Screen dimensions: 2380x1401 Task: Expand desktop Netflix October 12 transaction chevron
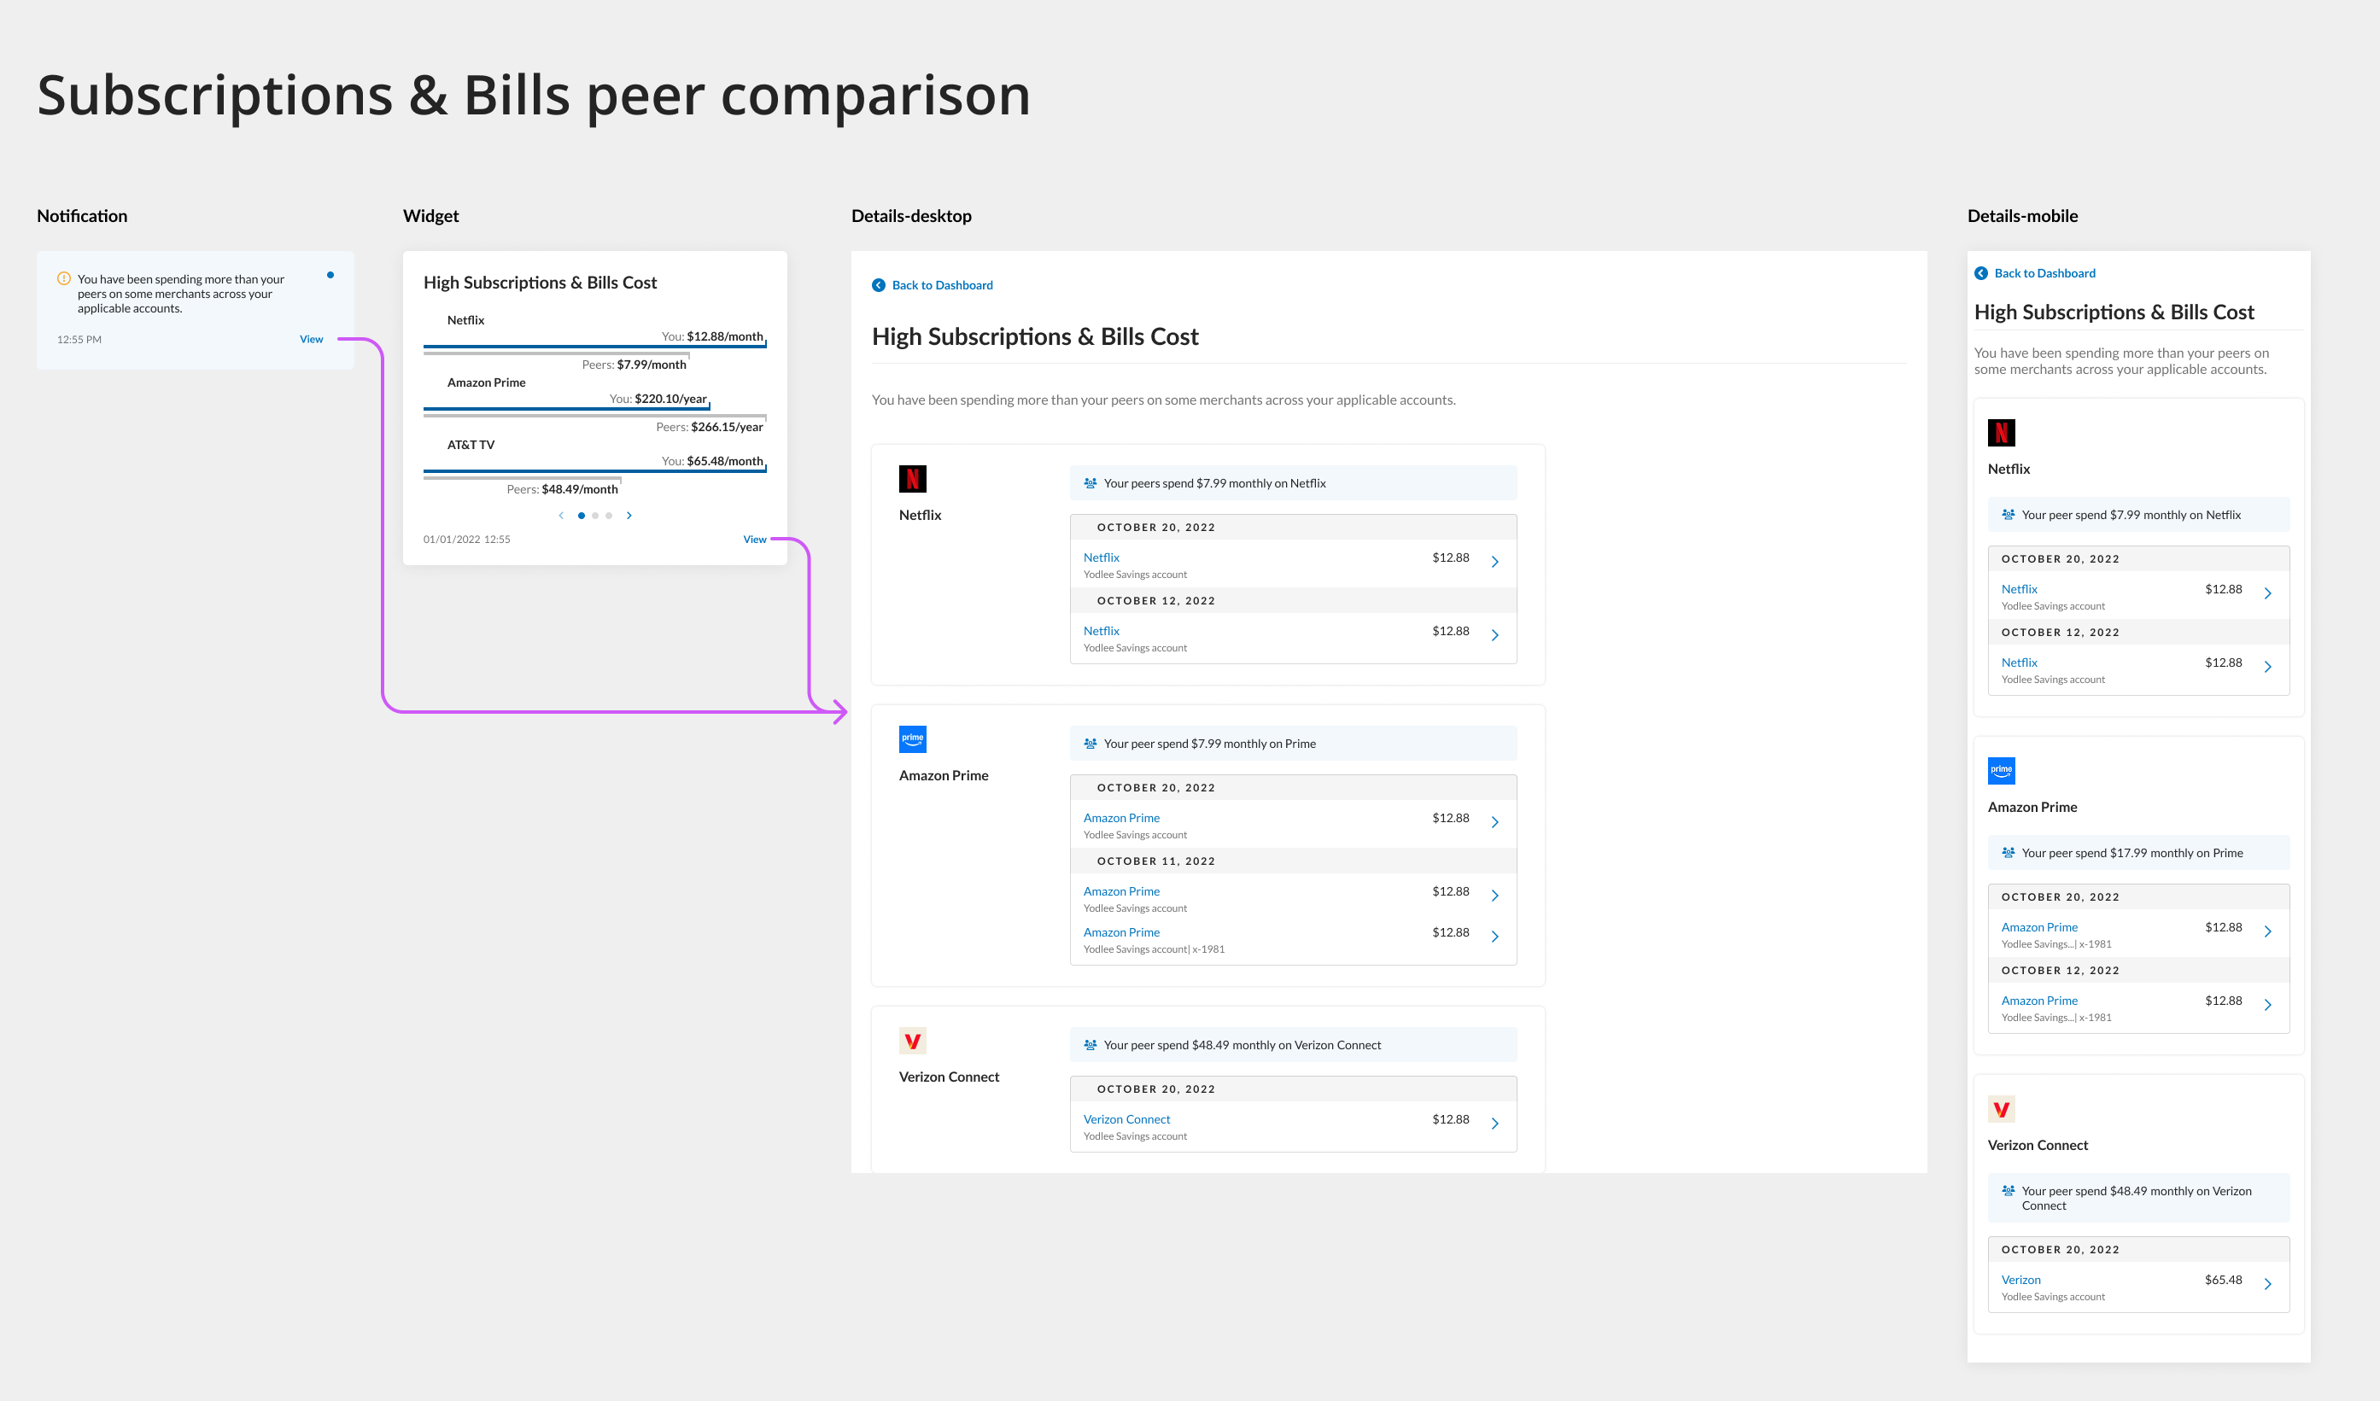[x=1495, y=635]
